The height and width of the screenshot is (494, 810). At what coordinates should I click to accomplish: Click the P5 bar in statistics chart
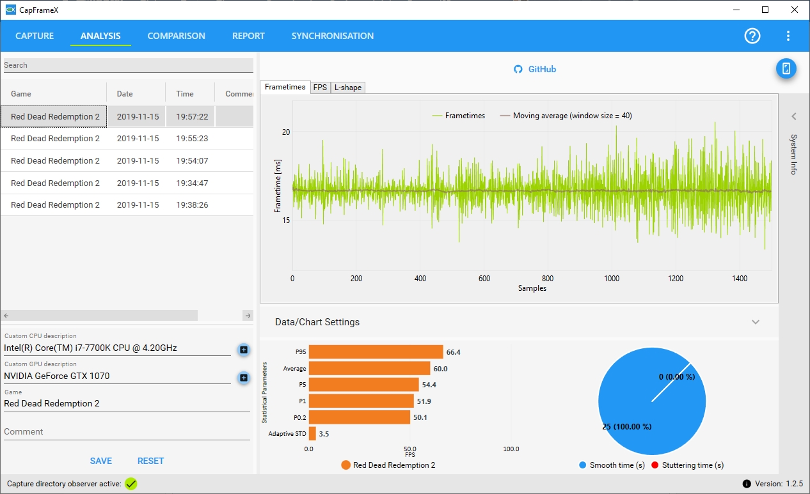tap(364, 385)
